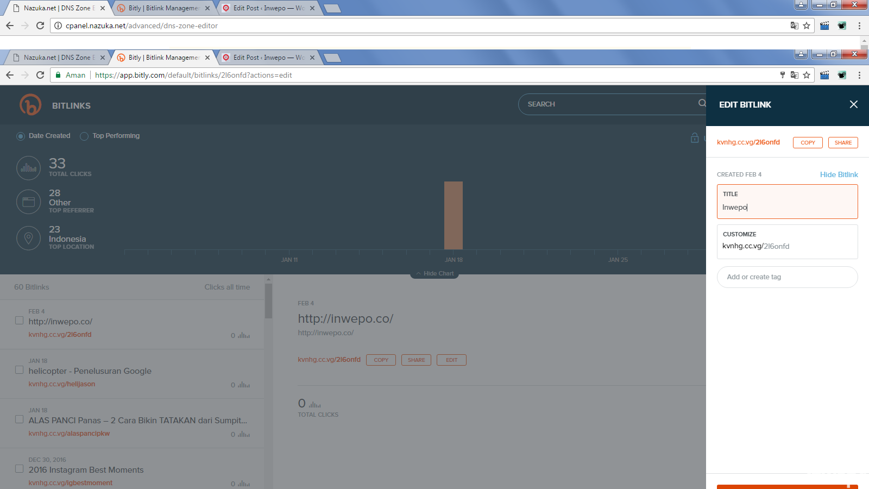Click the Jan 18 bar in clicks chart
Screen dimensions: 869x489
[454, 215]
